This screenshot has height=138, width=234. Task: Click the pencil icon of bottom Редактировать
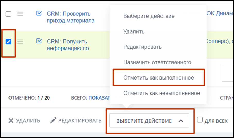(53, 120)
